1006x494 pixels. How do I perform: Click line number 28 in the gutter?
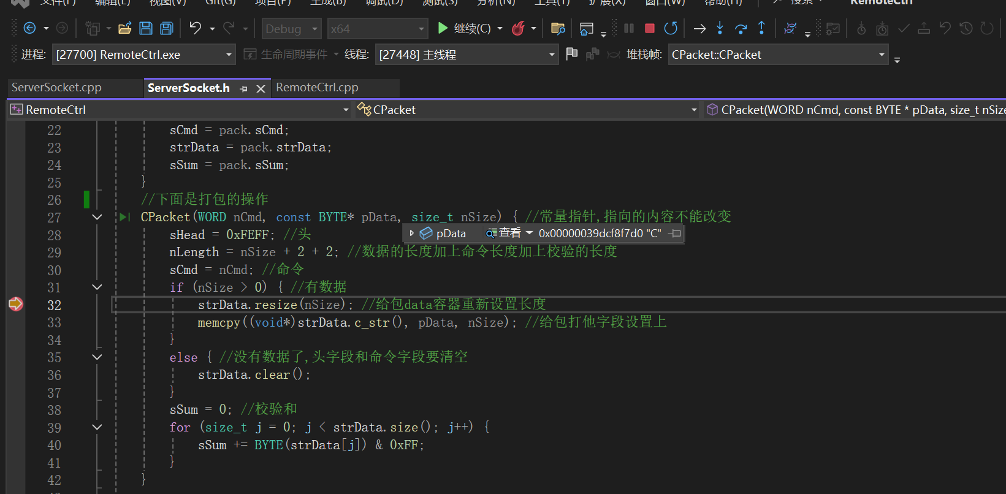click(x=54, y=235)
